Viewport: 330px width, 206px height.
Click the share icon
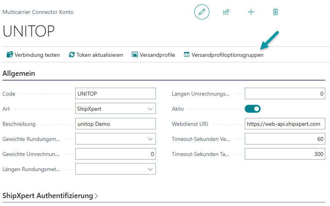[x=226, y=12]
